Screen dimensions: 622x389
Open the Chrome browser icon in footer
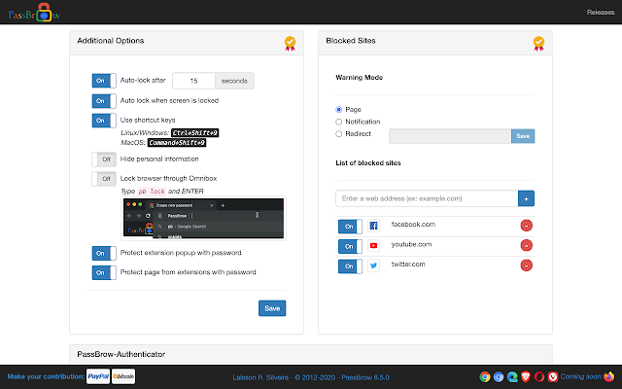pos(485,376)
